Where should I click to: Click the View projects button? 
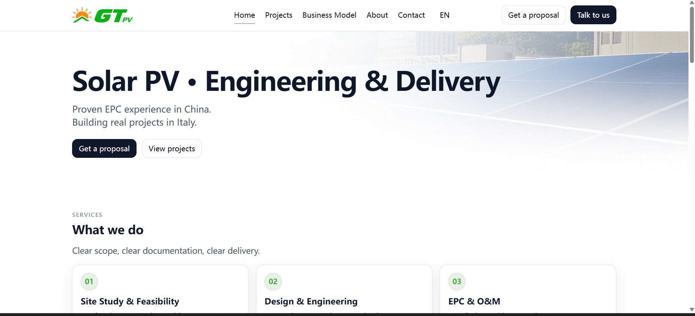point(172,148)
